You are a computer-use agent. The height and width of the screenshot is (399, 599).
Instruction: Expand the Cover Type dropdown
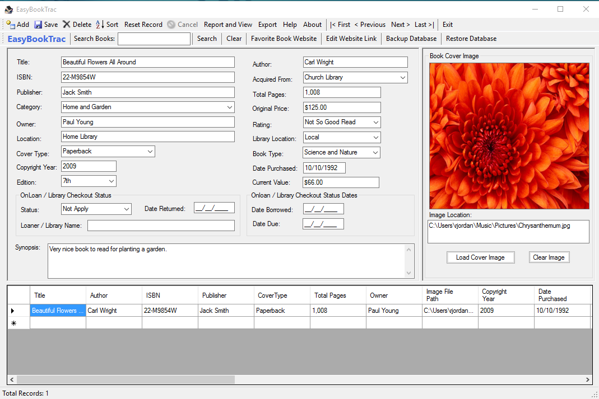point(150,152)
